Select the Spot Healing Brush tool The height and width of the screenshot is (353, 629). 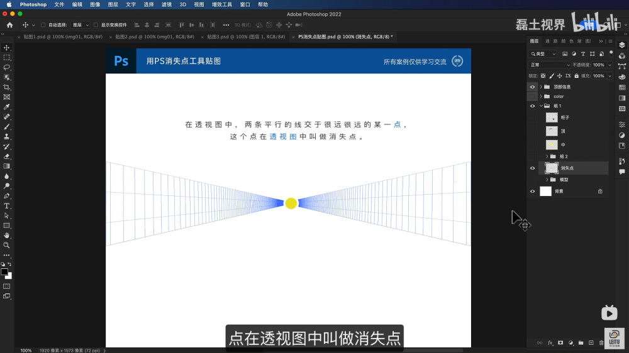click(x=7, y=117)
